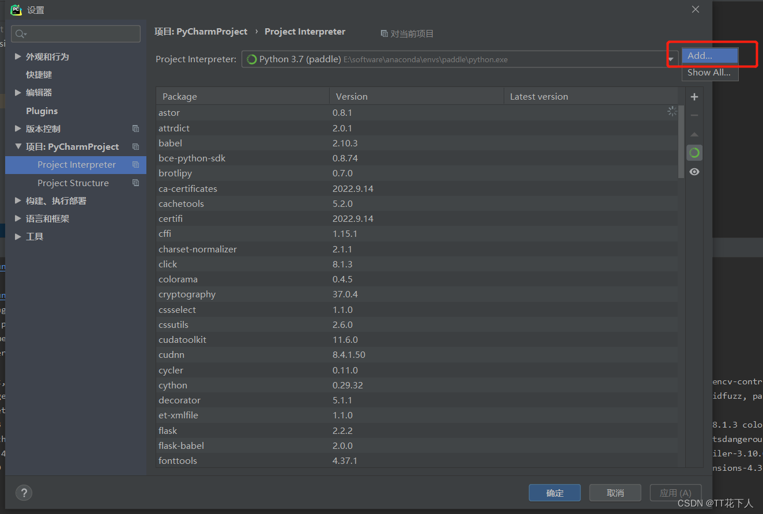Select the colorama package row
This screenshot has width=763, height=514.
coord(417,279)
